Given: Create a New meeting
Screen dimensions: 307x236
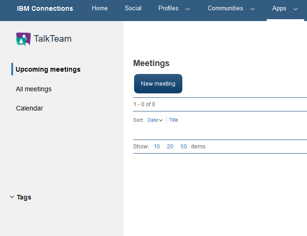Looking at the screenshot, I should 158,84.
